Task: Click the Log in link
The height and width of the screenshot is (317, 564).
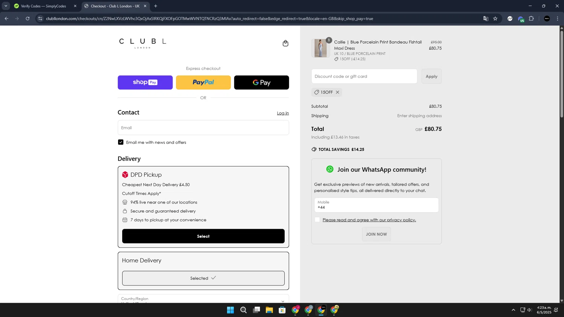Action: (283, 113)
